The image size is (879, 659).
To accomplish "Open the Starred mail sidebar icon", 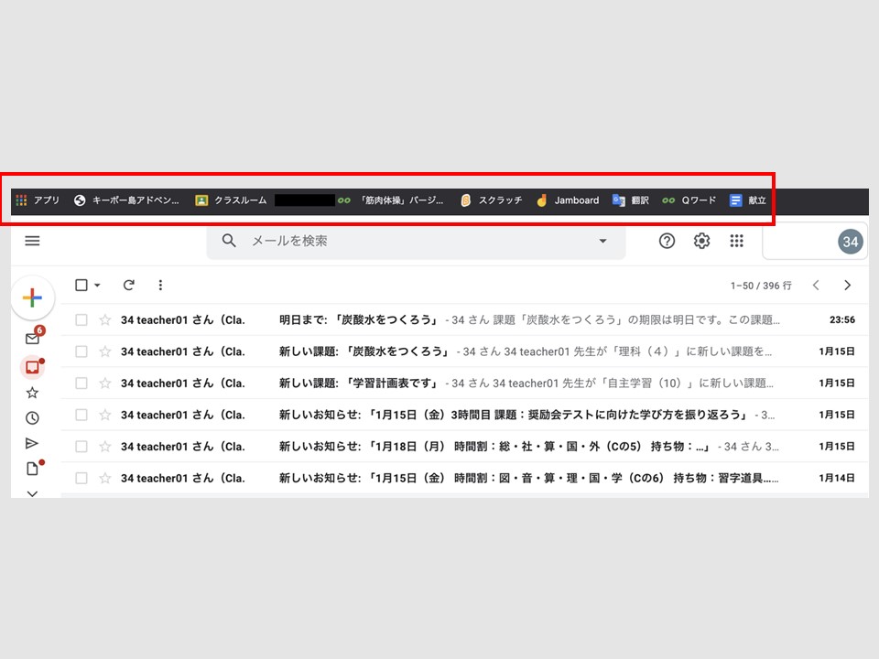I will (x=32, y=393).
